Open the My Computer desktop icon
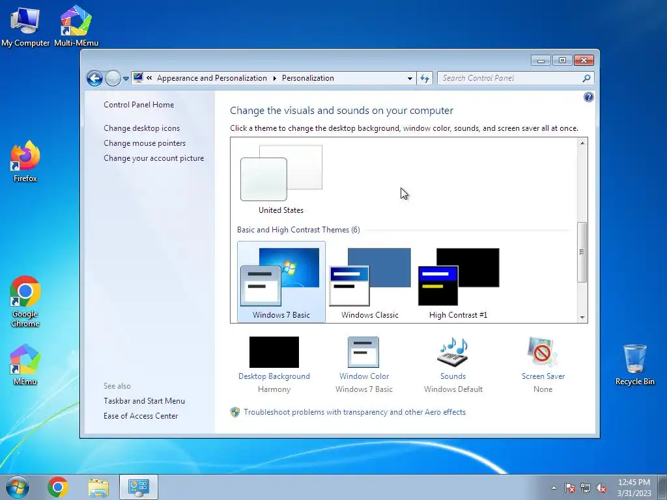Image resolution: width=667 pixels, height=500 pixels. pyautogui.click(x=25, y=25)
